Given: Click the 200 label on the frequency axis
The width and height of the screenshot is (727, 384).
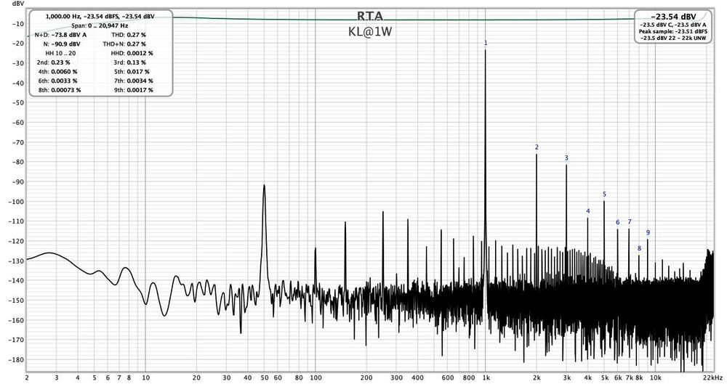Looking at the screenshot, I should pyautogui.click(x=366, y=377).
